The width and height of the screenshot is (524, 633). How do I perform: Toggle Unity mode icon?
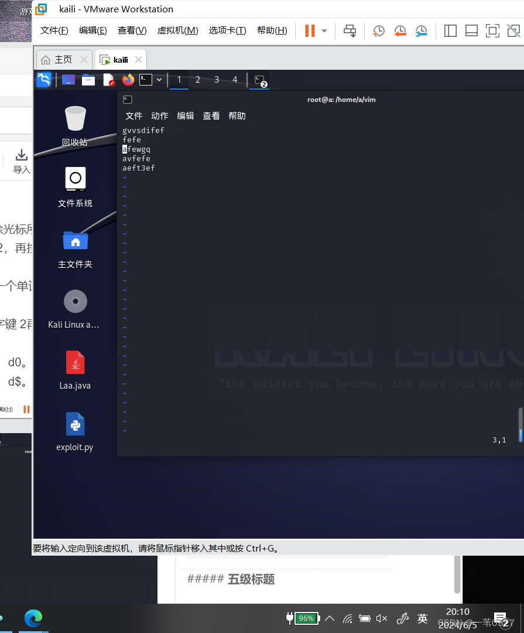tap(513, 30)
